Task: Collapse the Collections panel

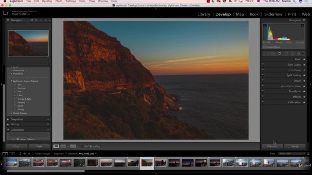Action: coord(8,130)
